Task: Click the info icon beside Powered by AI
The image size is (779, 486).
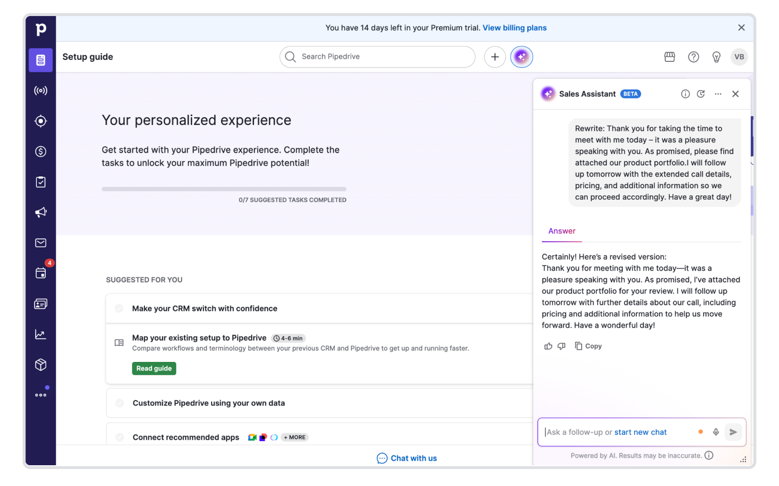Action: pos(709,455)
